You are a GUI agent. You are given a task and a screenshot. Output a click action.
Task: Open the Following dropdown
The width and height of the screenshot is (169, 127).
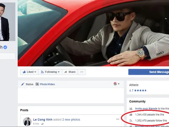pos(50,72)
